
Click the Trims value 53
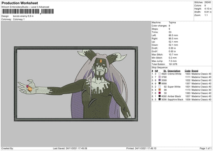(170, 32)
